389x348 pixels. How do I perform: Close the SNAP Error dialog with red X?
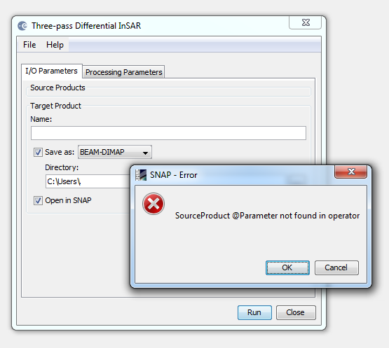(x=350, y=172)
